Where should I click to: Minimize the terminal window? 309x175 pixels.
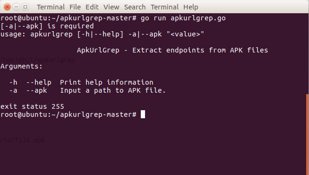point(17,7)
